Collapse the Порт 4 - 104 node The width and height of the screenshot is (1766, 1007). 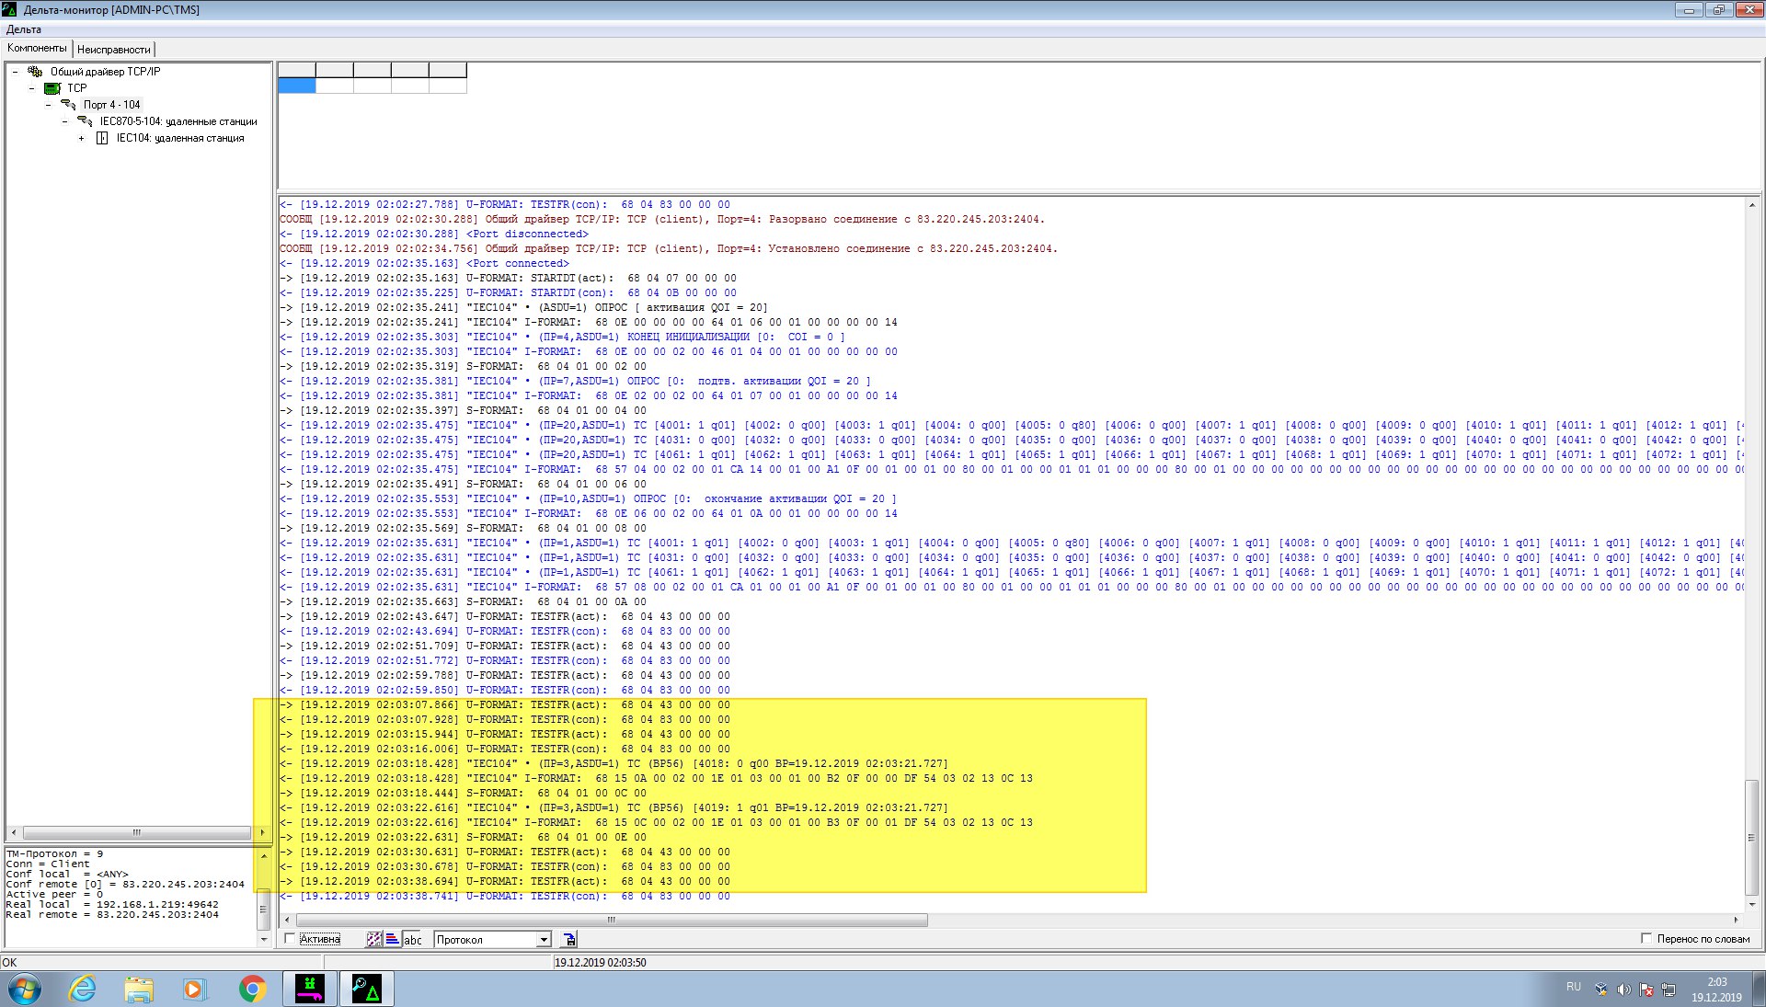point(48,105)
